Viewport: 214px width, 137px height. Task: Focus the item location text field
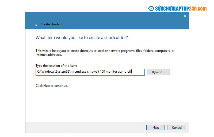(90, 72)
